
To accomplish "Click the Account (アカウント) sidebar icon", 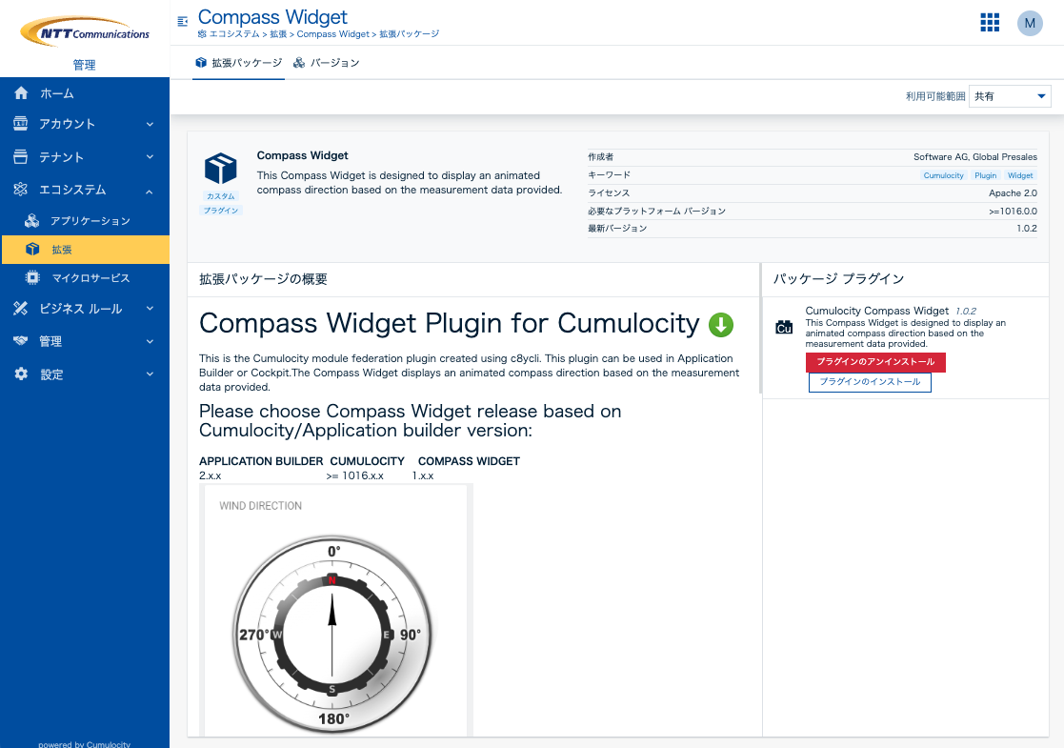I will (x=21, y=124).
